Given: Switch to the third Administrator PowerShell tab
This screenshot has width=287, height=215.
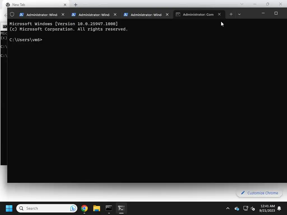Looking at the screenshot, I should (146, 15).
